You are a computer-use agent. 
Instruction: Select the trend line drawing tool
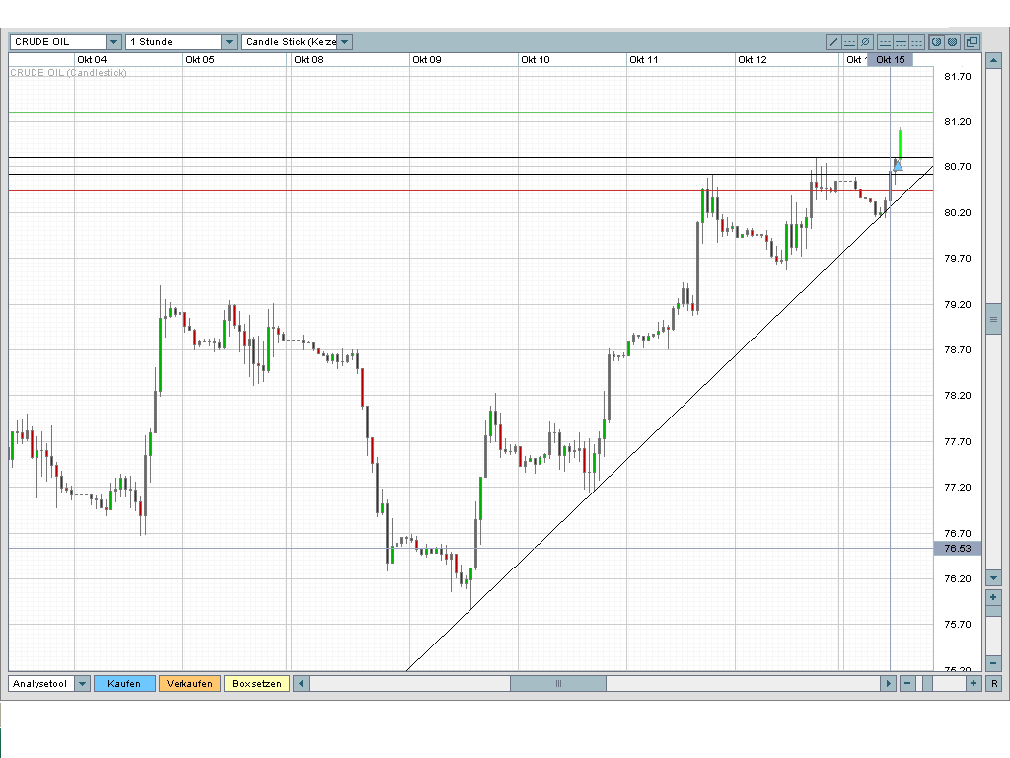click(833, 41)
